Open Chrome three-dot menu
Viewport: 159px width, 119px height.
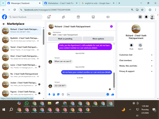pyautogui.click(x=156, y=10)
